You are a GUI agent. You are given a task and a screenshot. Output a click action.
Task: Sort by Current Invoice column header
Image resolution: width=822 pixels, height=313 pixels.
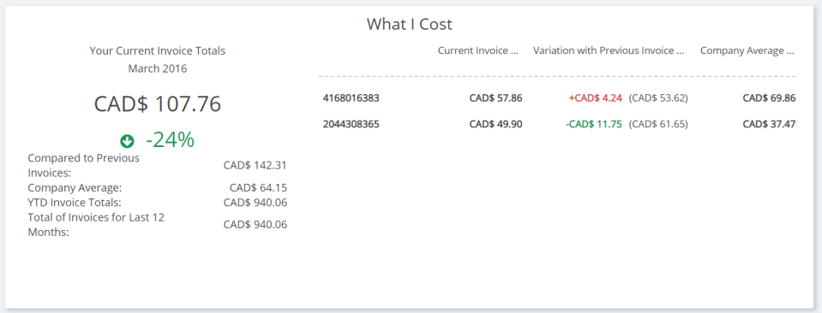tap(478, 50)
